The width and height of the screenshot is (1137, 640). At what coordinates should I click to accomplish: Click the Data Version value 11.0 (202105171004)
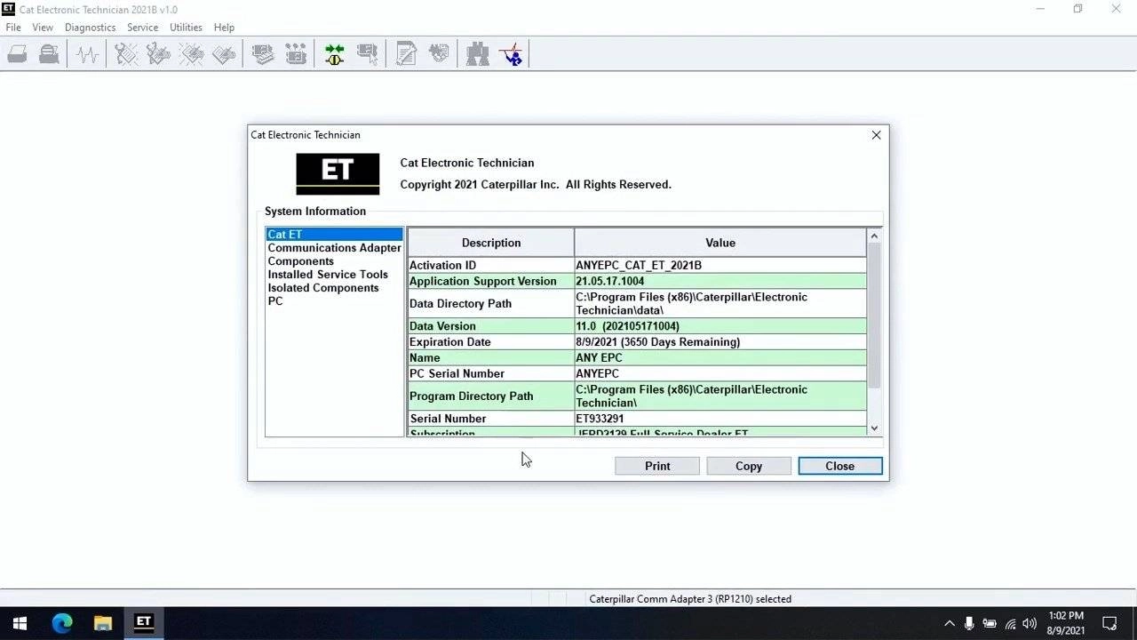click(627, 326)
